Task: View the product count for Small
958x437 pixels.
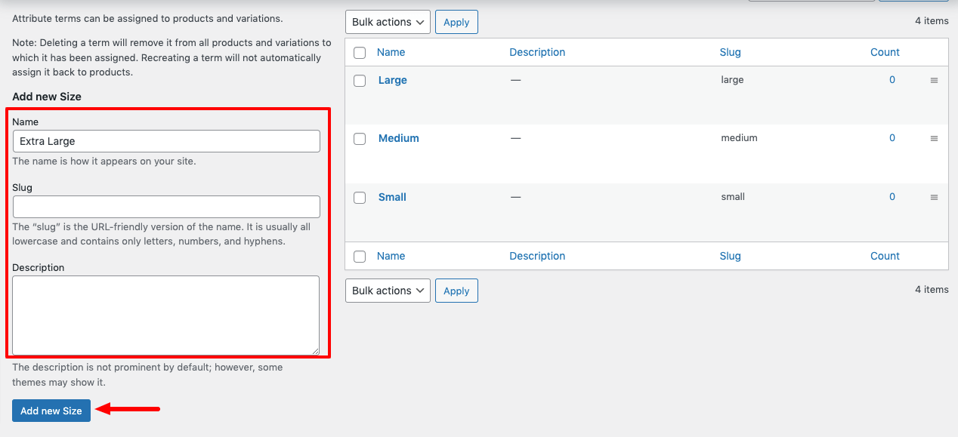Action: pyautogui.click(x=892, y=196)
